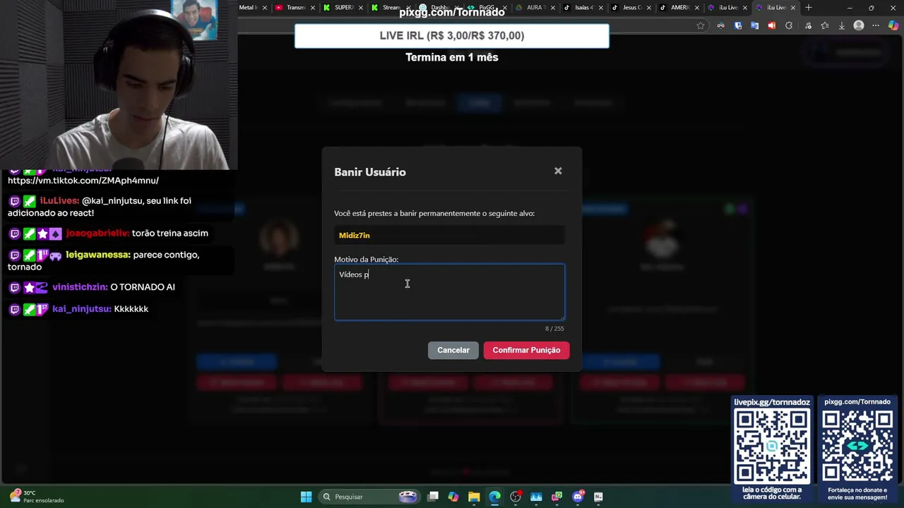Click the leigawanessa username in chat
Screen dimensions: 904x508
tap(98, 255)
